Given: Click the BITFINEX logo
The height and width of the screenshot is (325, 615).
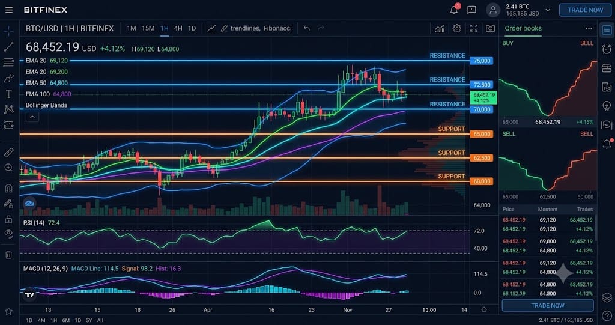Looking at the screenshot, I should coord(46,10).
